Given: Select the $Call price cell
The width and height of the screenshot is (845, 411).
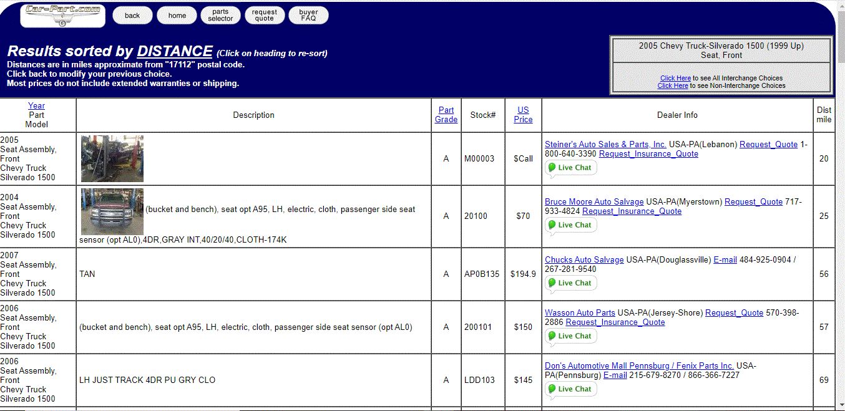Looking at the screenshot, I should pos(523,158).
